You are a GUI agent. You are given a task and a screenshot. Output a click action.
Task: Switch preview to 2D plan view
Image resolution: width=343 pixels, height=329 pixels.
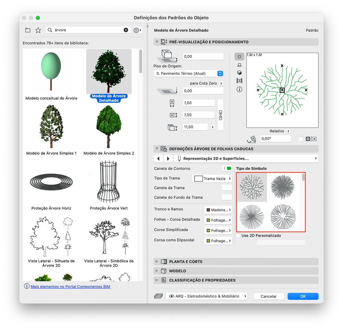coord(239,57)
